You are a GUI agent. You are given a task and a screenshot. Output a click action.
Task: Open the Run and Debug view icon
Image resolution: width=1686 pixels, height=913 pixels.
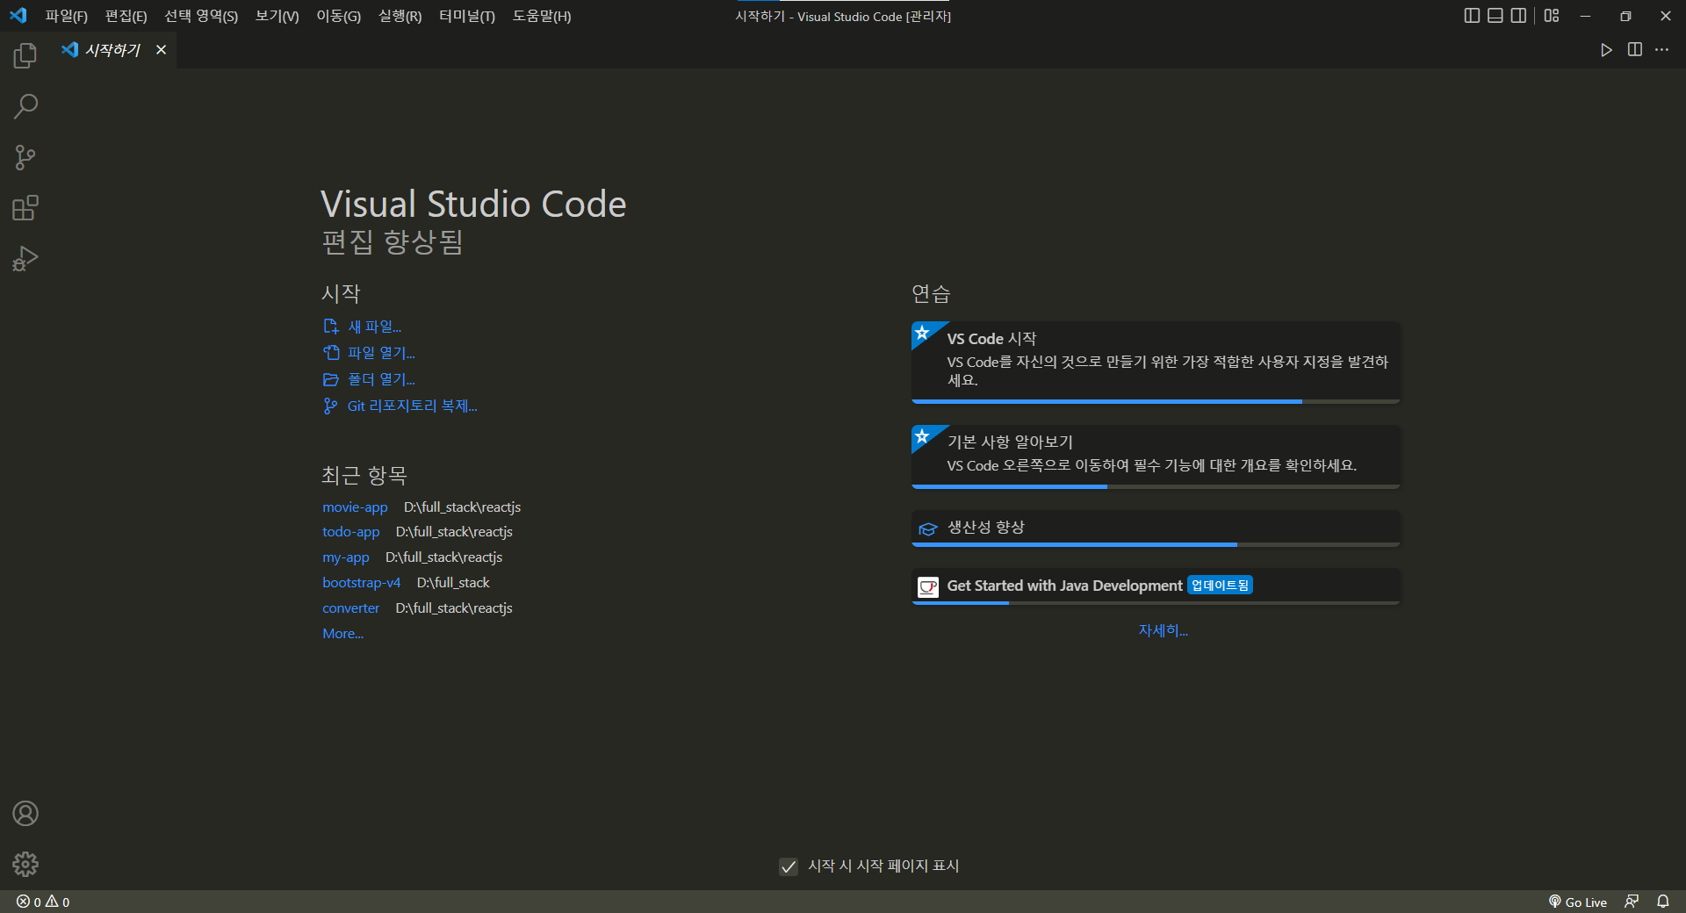click(x=25, y=259)
